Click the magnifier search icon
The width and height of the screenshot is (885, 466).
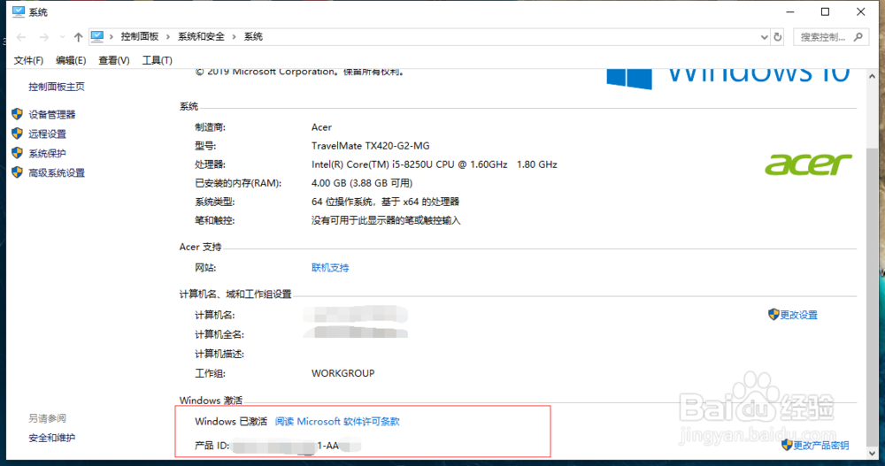858,37
